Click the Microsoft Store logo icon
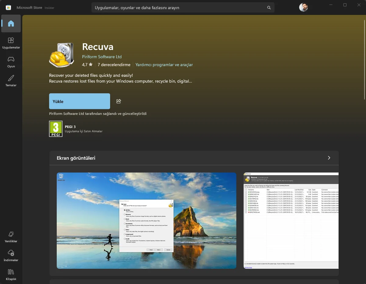The image size is (366, 284). 9,7
